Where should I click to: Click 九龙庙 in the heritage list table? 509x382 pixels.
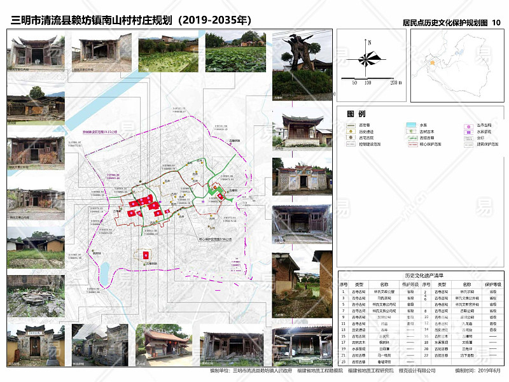pos(467,323)
